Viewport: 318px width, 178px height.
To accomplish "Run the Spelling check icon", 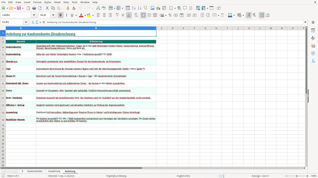I will click(104, 8).
